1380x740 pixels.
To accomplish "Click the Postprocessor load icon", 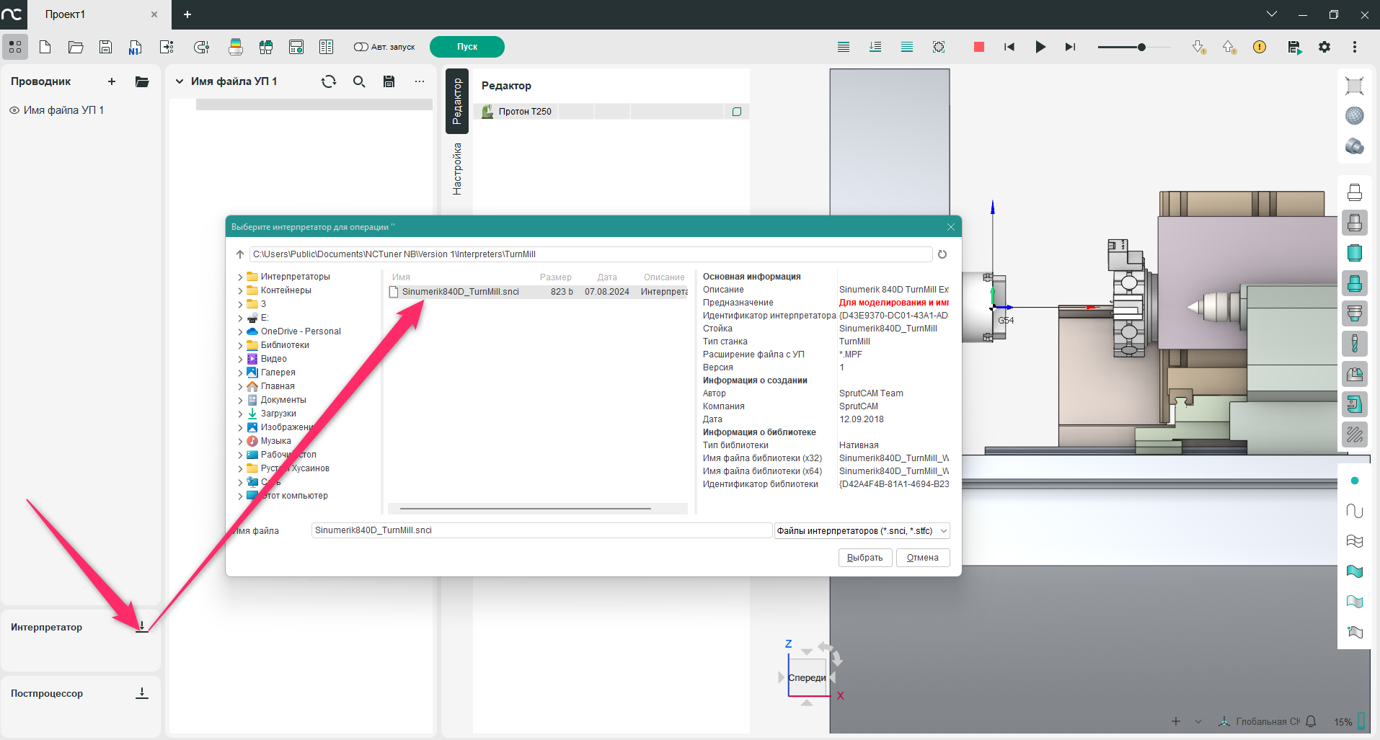I will click(142, 693).
